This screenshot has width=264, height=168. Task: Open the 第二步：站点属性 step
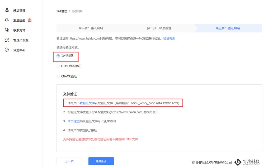coord(159,28)
